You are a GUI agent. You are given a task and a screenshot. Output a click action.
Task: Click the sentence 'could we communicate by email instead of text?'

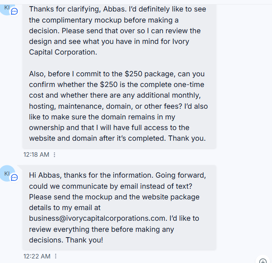tap(111, 186)
